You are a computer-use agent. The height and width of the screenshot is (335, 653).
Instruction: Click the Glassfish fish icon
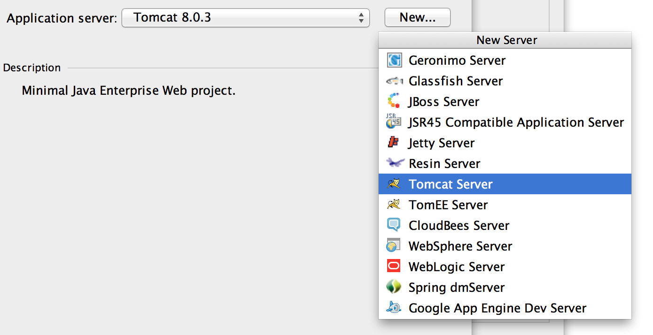click(394, 81)
